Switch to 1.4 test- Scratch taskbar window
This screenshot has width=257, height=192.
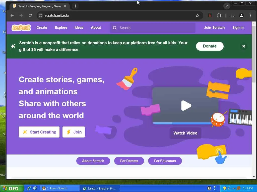tap(60, 188)
